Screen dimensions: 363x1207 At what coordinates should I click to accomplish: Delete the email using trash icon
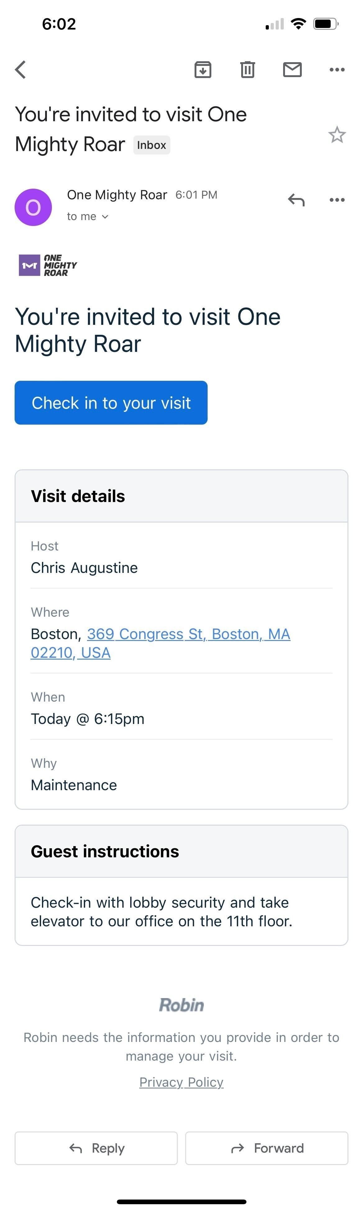coord(247,70)
